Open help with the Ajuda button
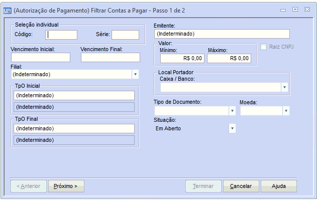This screenshot has width=317, height=200. pos(279,186)
